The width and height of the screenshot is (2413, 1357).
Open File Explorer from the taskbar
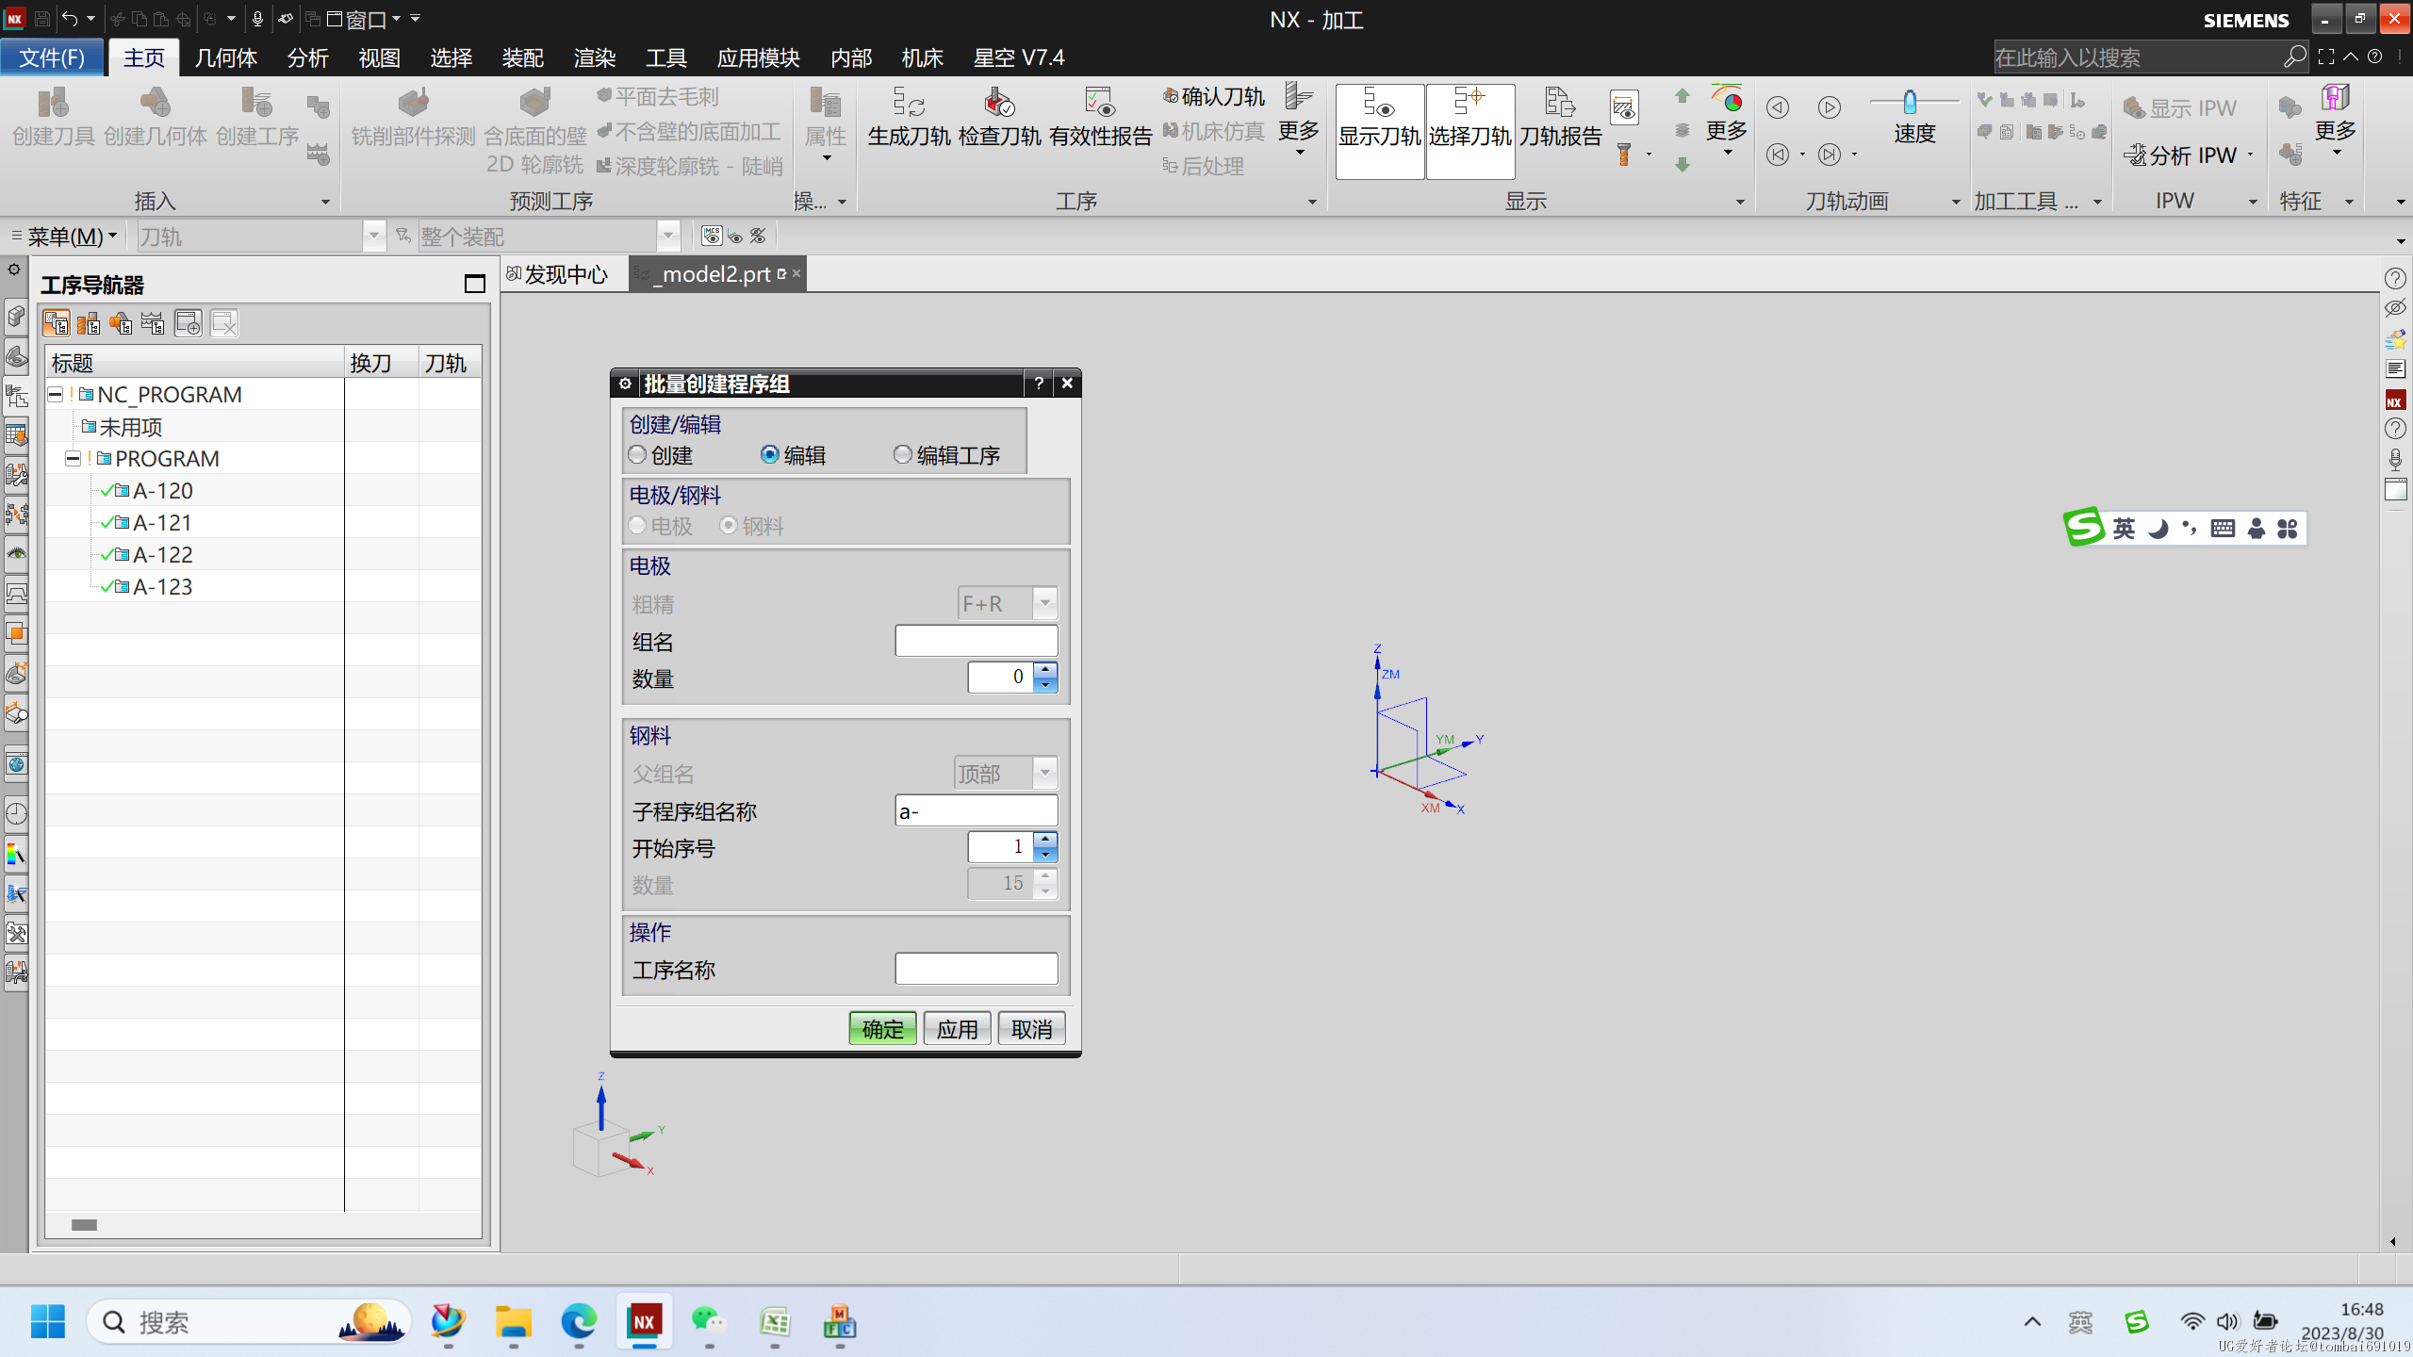click(x=513, y=1322)
